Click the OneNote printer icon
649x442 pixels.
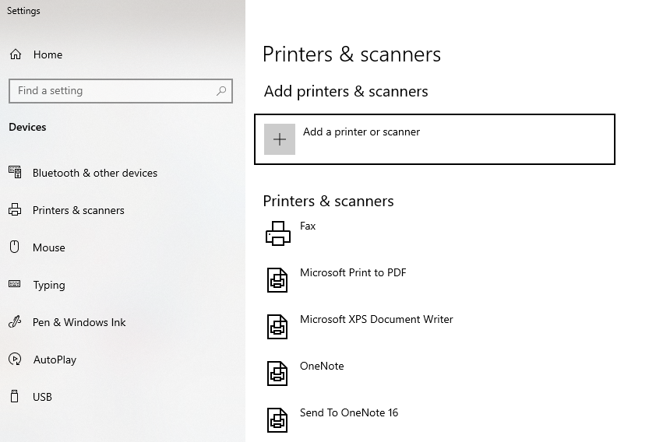pyautogui.click(x=277, y=374)
